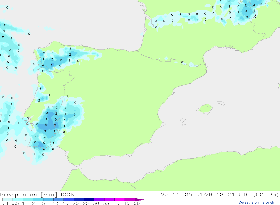Click the 'ICON' model name label
This screenshot has height=205, width=280.
67,195
